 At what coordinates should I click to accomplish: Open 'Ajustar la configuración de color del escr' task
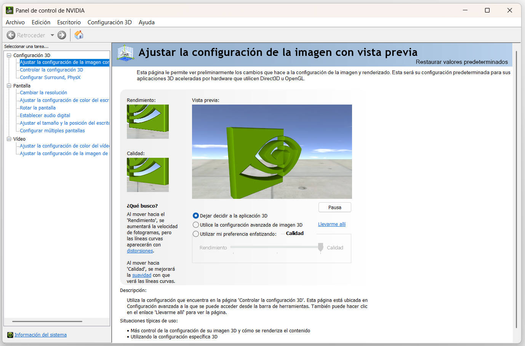click(x=64, y=100)
